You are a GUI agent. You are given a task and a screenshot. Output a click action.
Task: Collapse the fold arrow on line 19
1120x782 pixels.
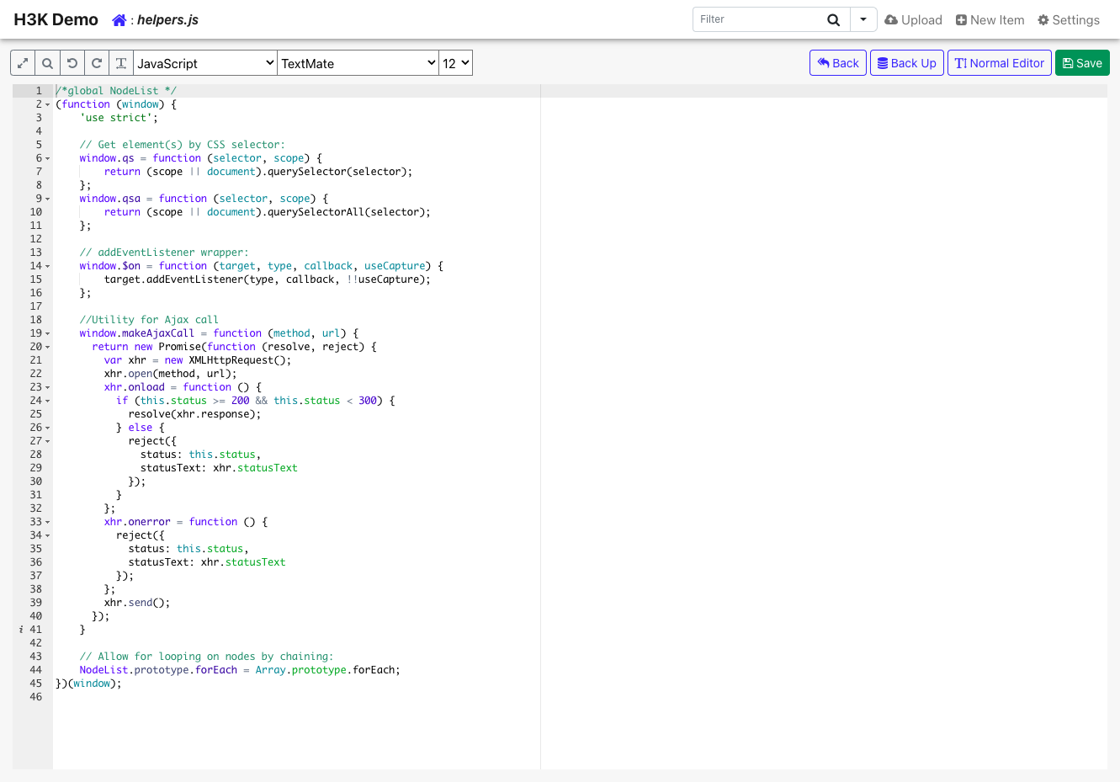click(x=48, y=333)
